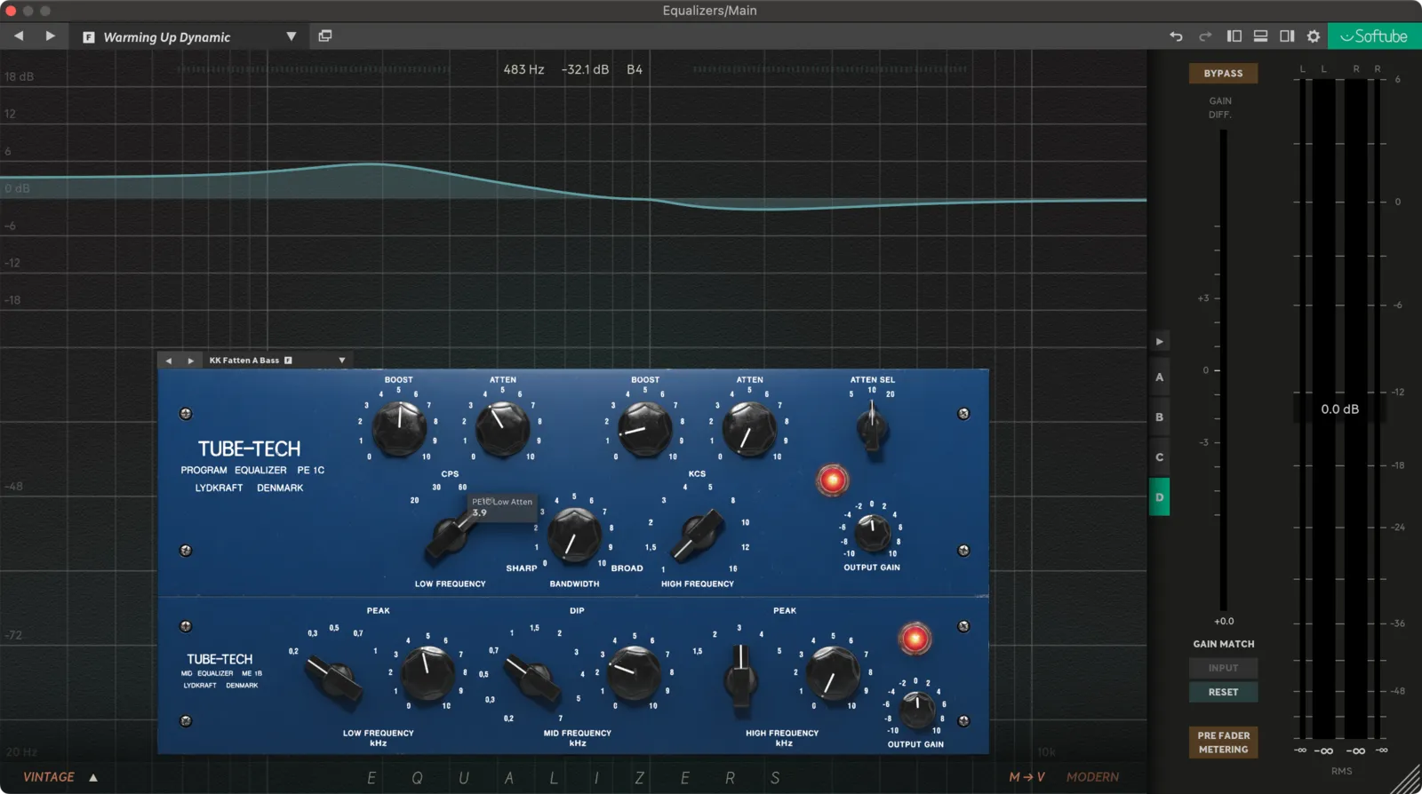Go to the previous KK Fatten A Bass preset
The width and height of the screenshot is (1422, 794).
(169, 361)
